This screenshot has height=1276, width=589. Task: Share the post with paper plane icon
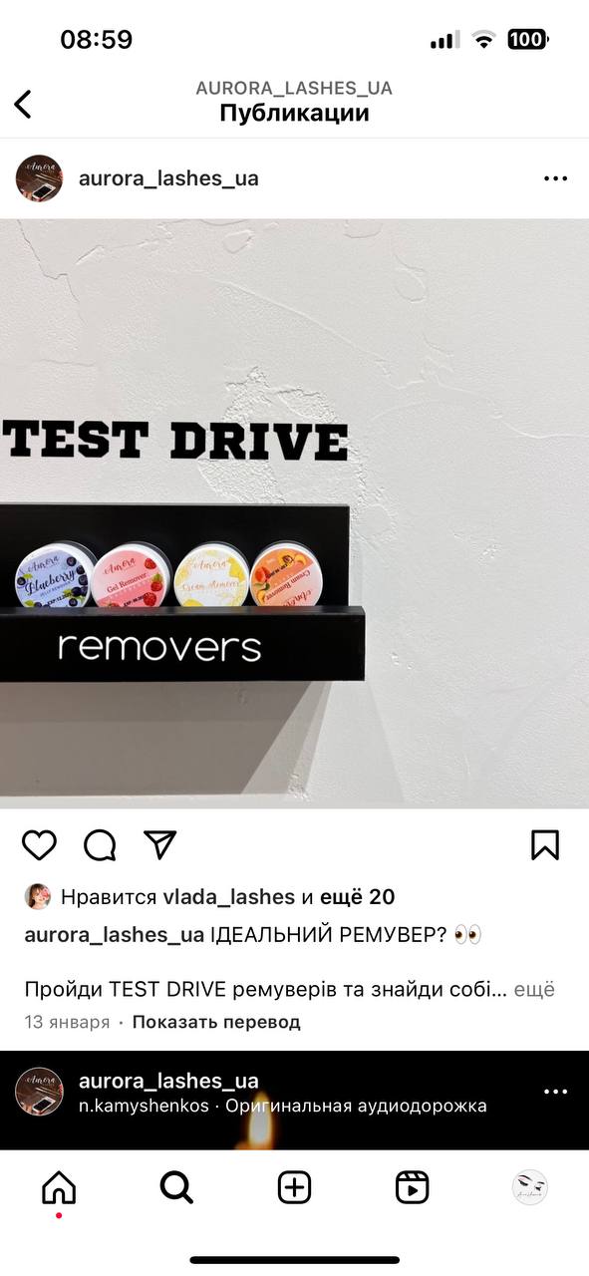159,844
